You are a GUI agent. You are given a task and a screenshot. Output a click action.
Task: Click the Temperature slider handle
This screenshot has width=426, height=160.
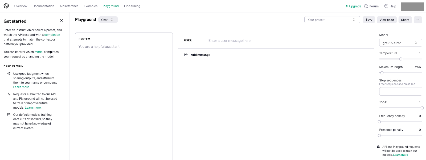pos(401,59)
